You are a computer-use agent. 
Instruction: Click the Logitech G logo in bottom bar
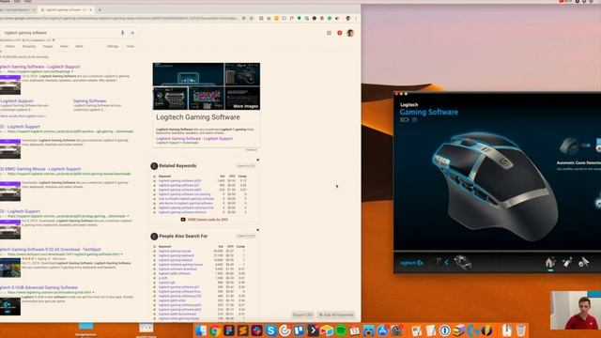[x=411, y=263]
